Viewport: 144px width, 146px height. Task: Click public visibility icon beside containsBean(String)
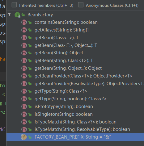click(x=30, y=22)
